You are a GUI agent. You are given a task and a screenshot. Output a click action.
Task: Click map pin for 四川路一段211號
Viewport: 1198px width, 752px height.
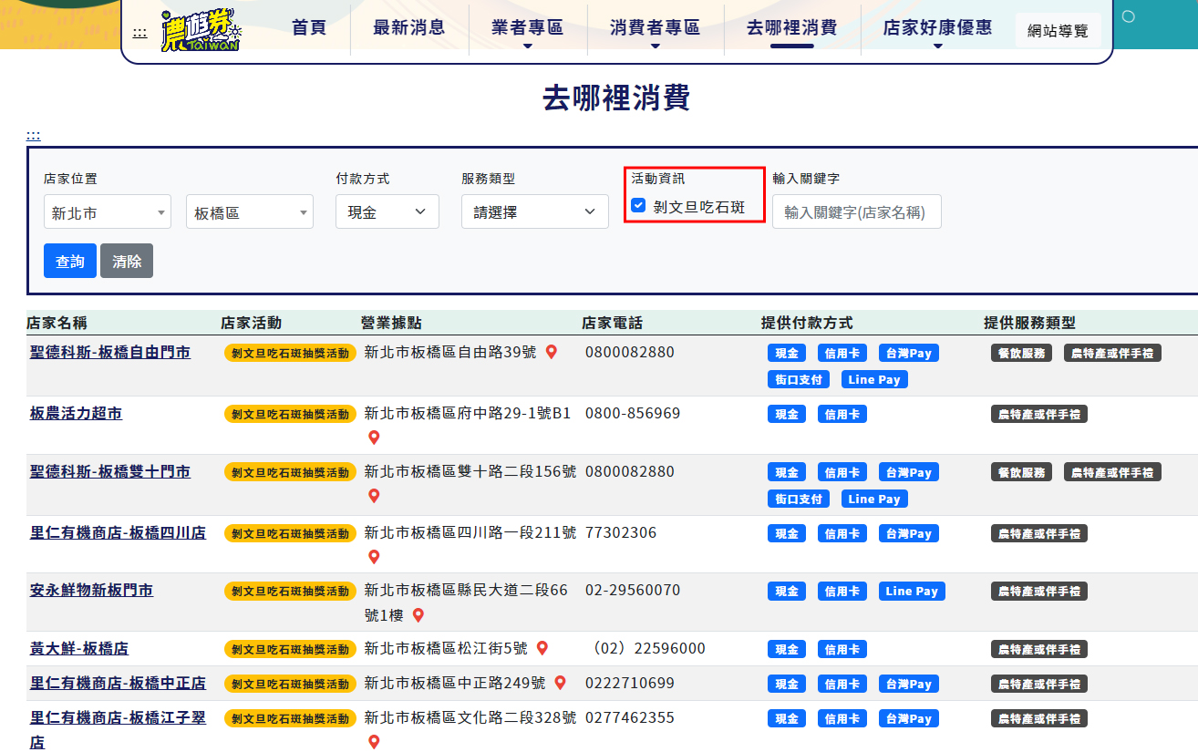(x=374, y=557)
